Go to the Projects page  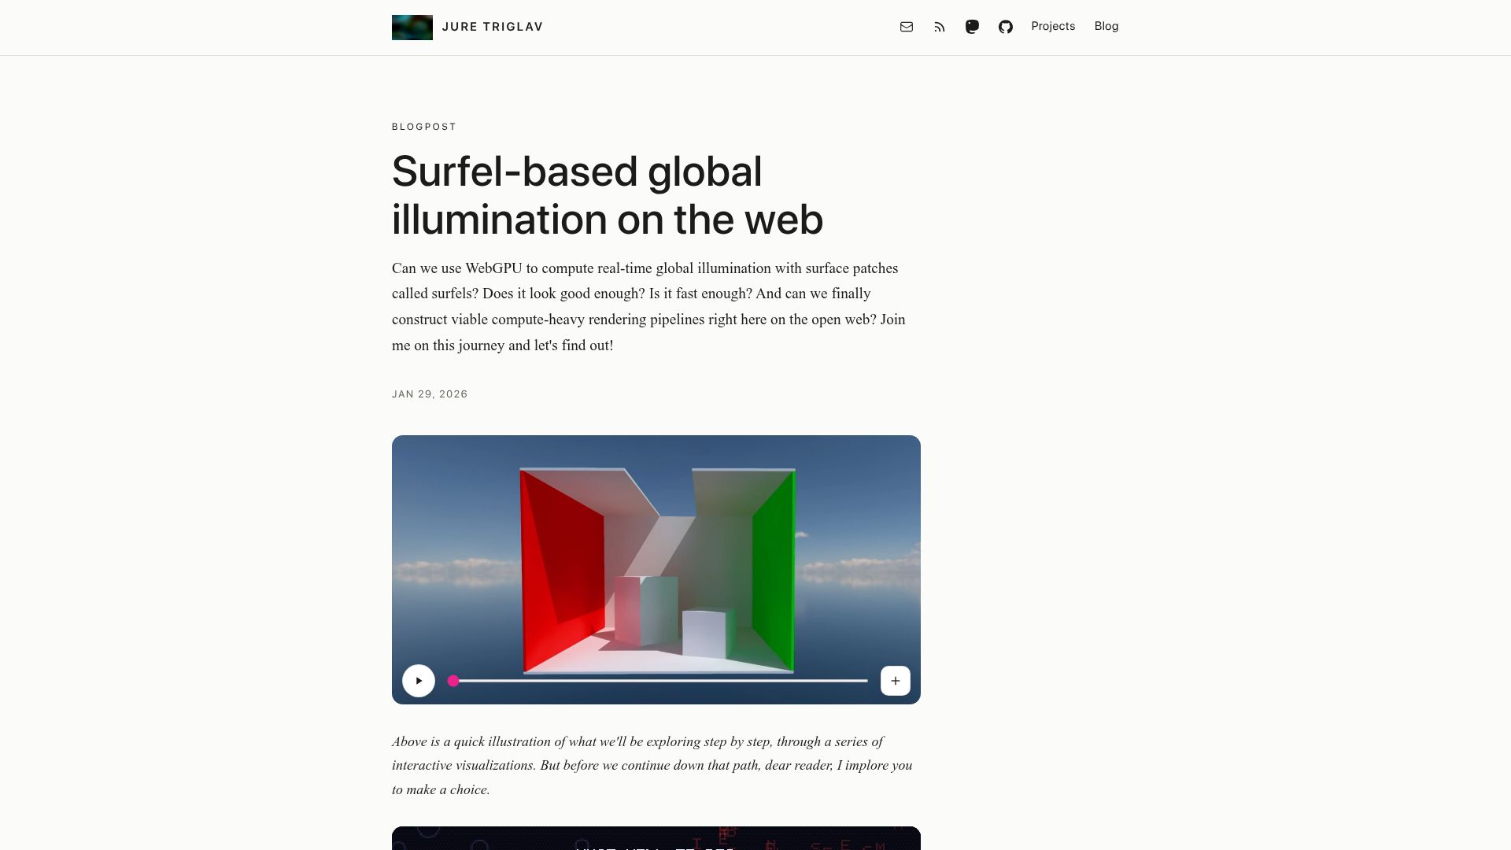1053,26
